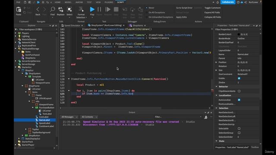This screenshot has width=276, height=155.
Task: Open the MODEL ribbon tab
Action: [68, 2]
